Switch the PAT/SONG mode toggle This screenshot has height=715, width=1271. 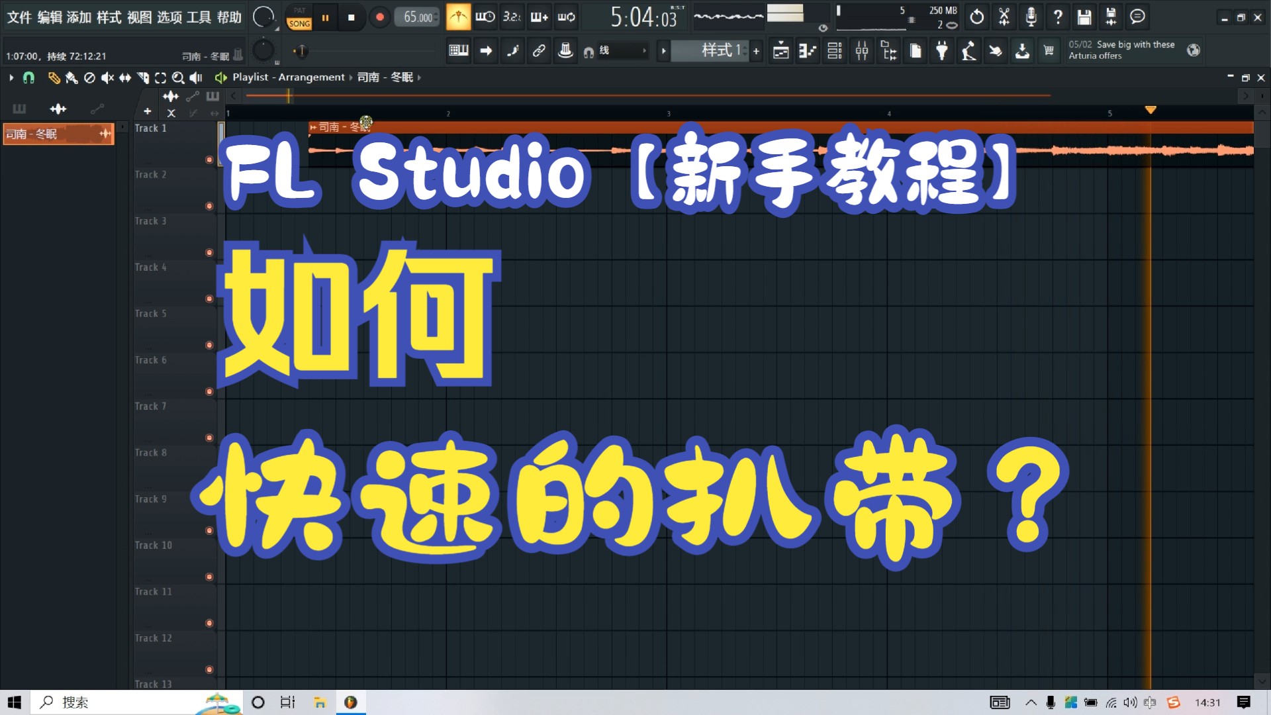299,18
